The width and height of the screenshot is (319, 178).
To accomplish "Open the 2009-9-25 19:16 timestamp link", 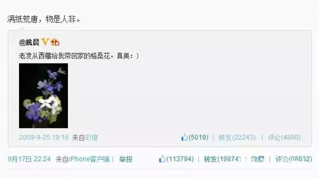I will [x=44, y=137].
